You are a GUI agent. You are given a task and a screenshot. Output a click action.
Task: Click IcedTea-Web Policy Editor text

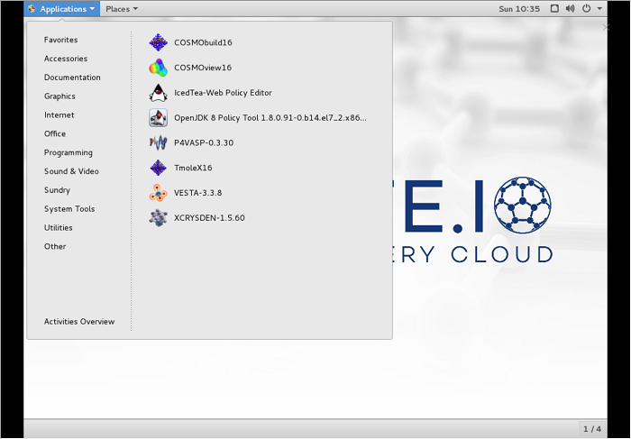point(223,93)
